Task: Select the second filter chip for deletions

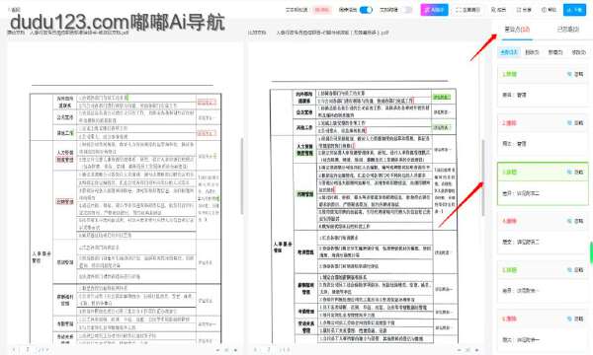Action: [x=532, y=52]
